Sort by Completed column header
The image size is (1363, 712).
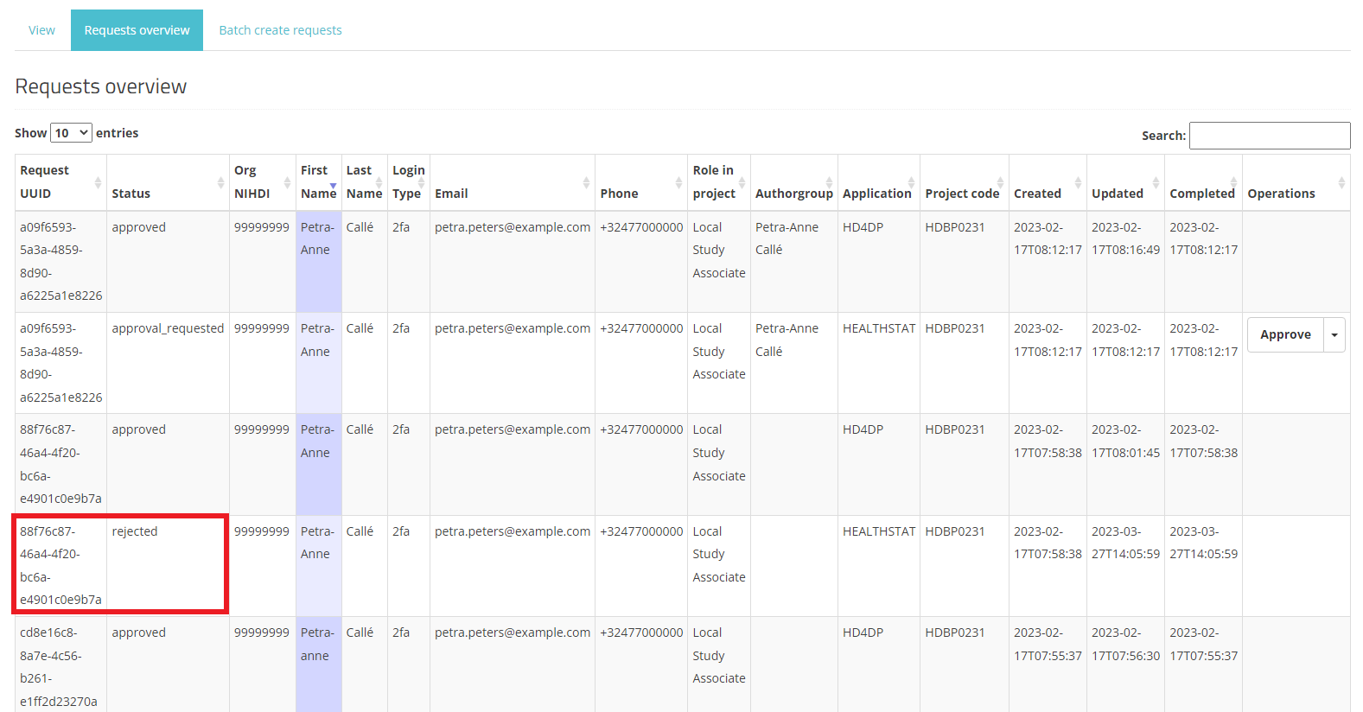tap(1201, 194)
